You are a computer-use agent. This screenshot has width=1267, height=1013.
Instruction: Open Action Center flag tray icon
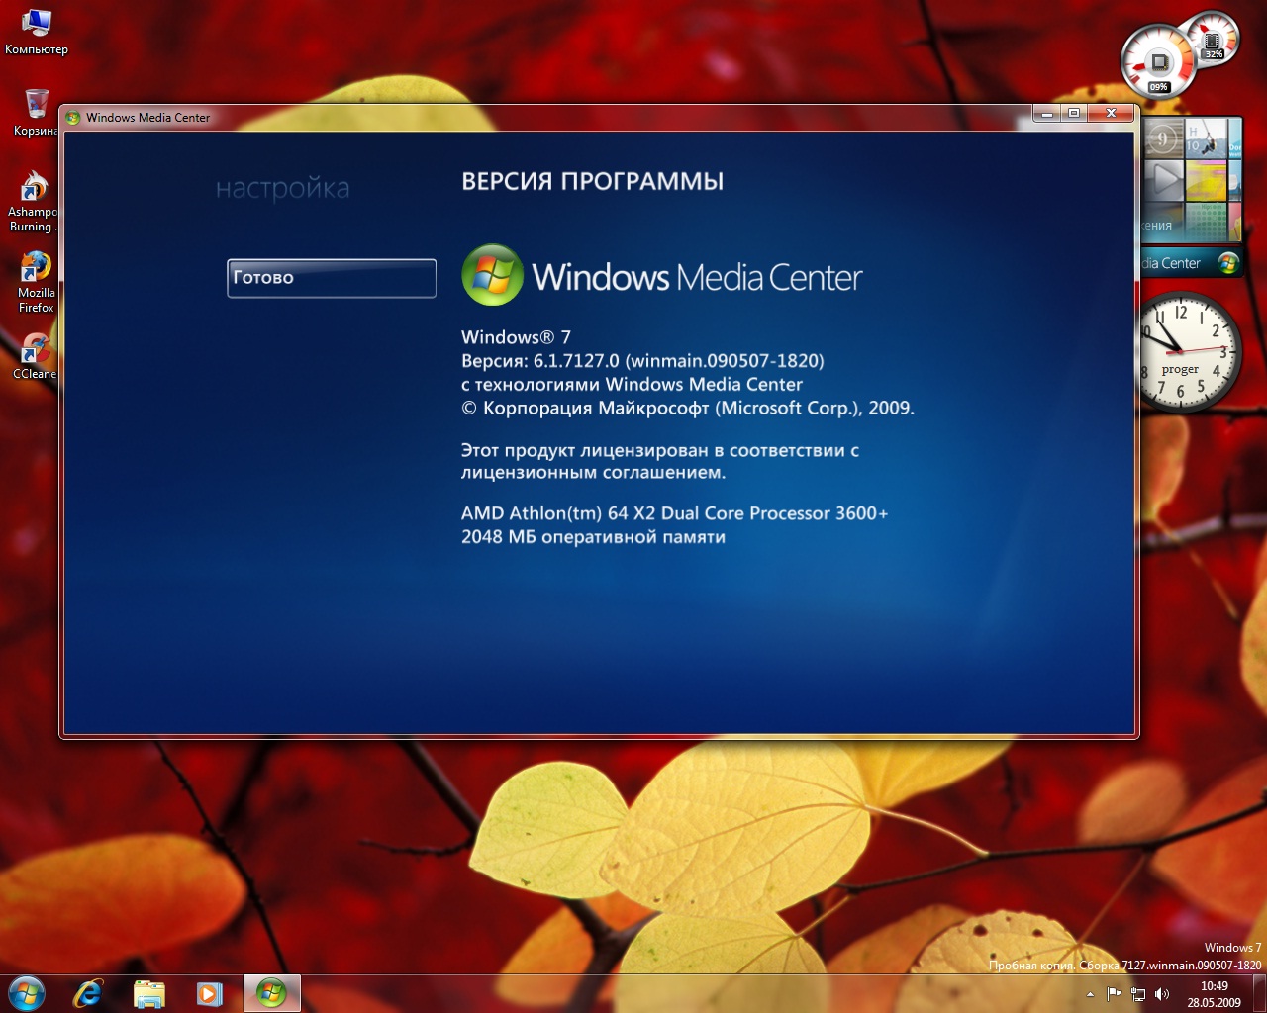point(1115,994)
